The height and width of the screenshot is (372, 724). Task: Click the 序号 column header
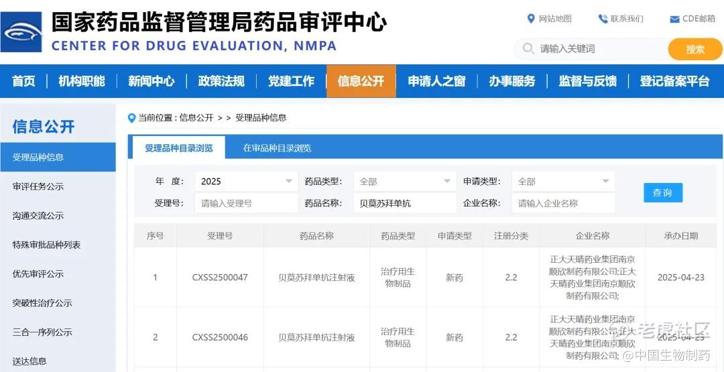pyautogui.click(x=155, y=236)
